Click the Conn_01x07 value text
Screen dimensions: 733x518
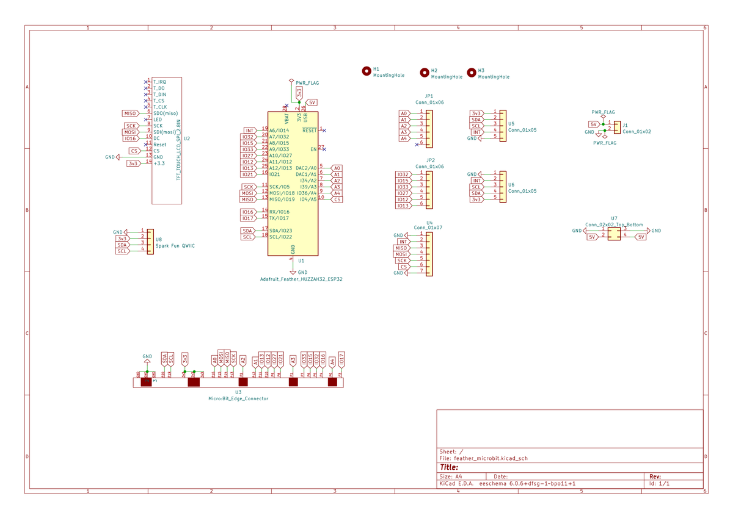(x=429, y=228)
